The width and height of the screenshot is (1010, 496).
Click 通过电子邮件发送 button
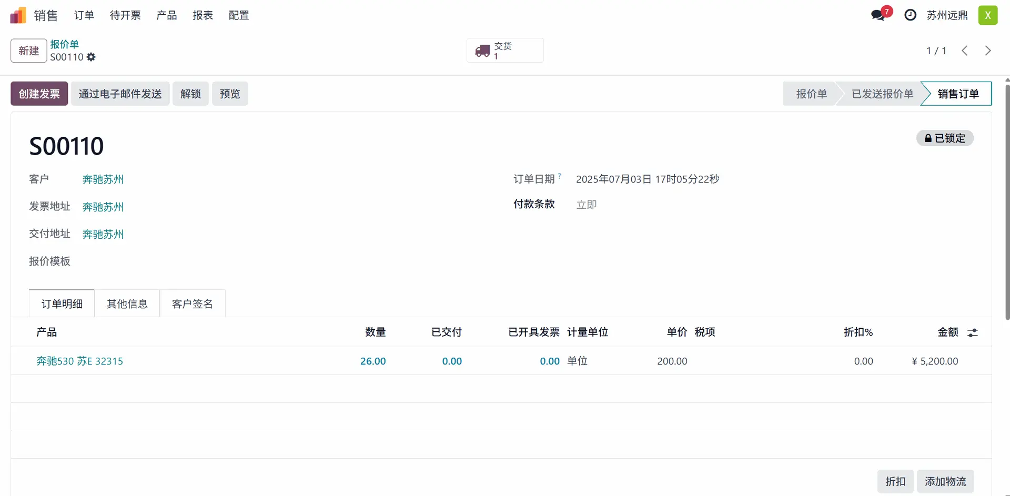pyautogui.click(x=120, y=94)
